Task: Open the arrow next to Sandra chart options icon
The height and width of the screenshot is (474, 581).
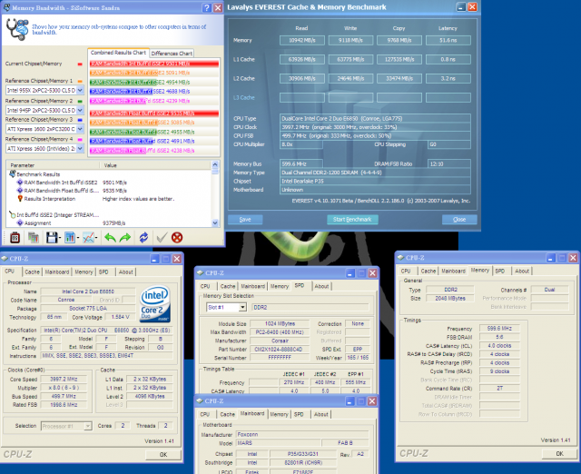Action: [78, 238]
